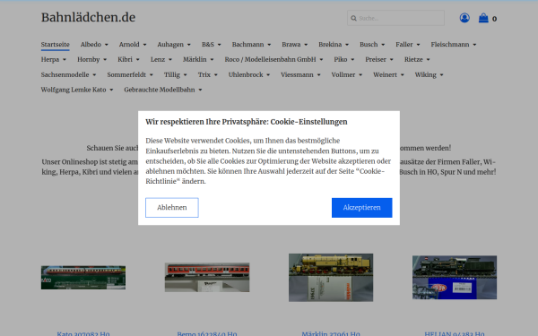Open the Faller category dropdown

[x=408, y=45]
